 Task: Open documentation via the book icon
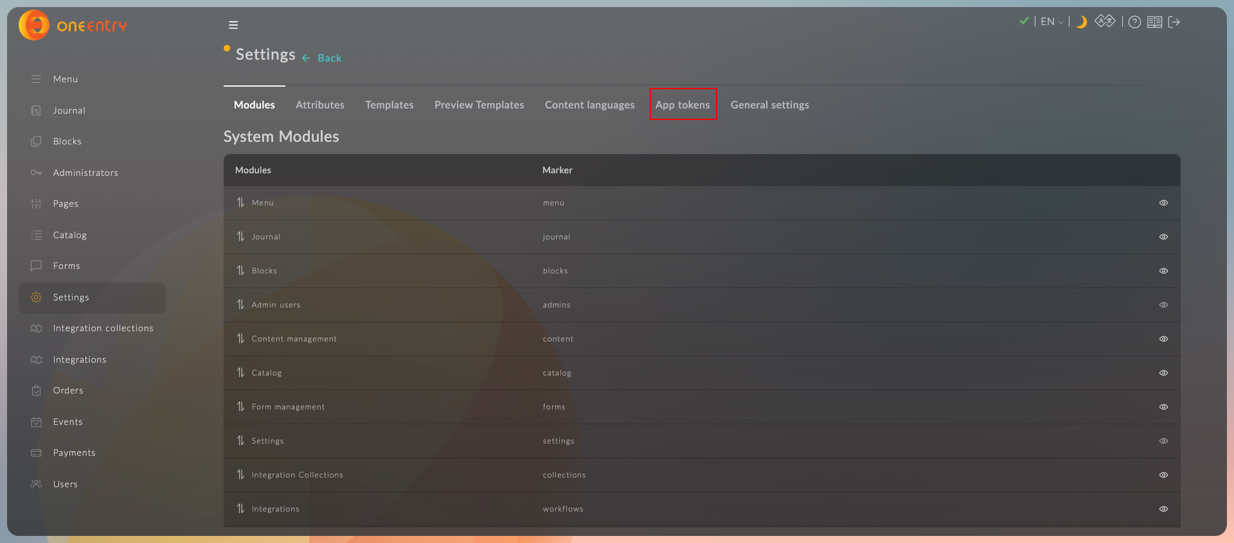(x=1155, y=22)
